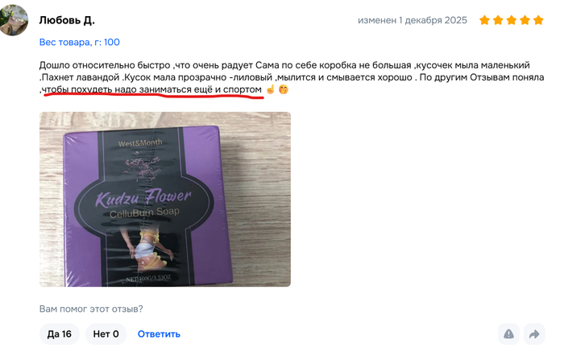Image resolution: width=564 pixels, height=352 pixels.
Task: Click the red-underlined phrase about sports
Action: tap(151, 89)
